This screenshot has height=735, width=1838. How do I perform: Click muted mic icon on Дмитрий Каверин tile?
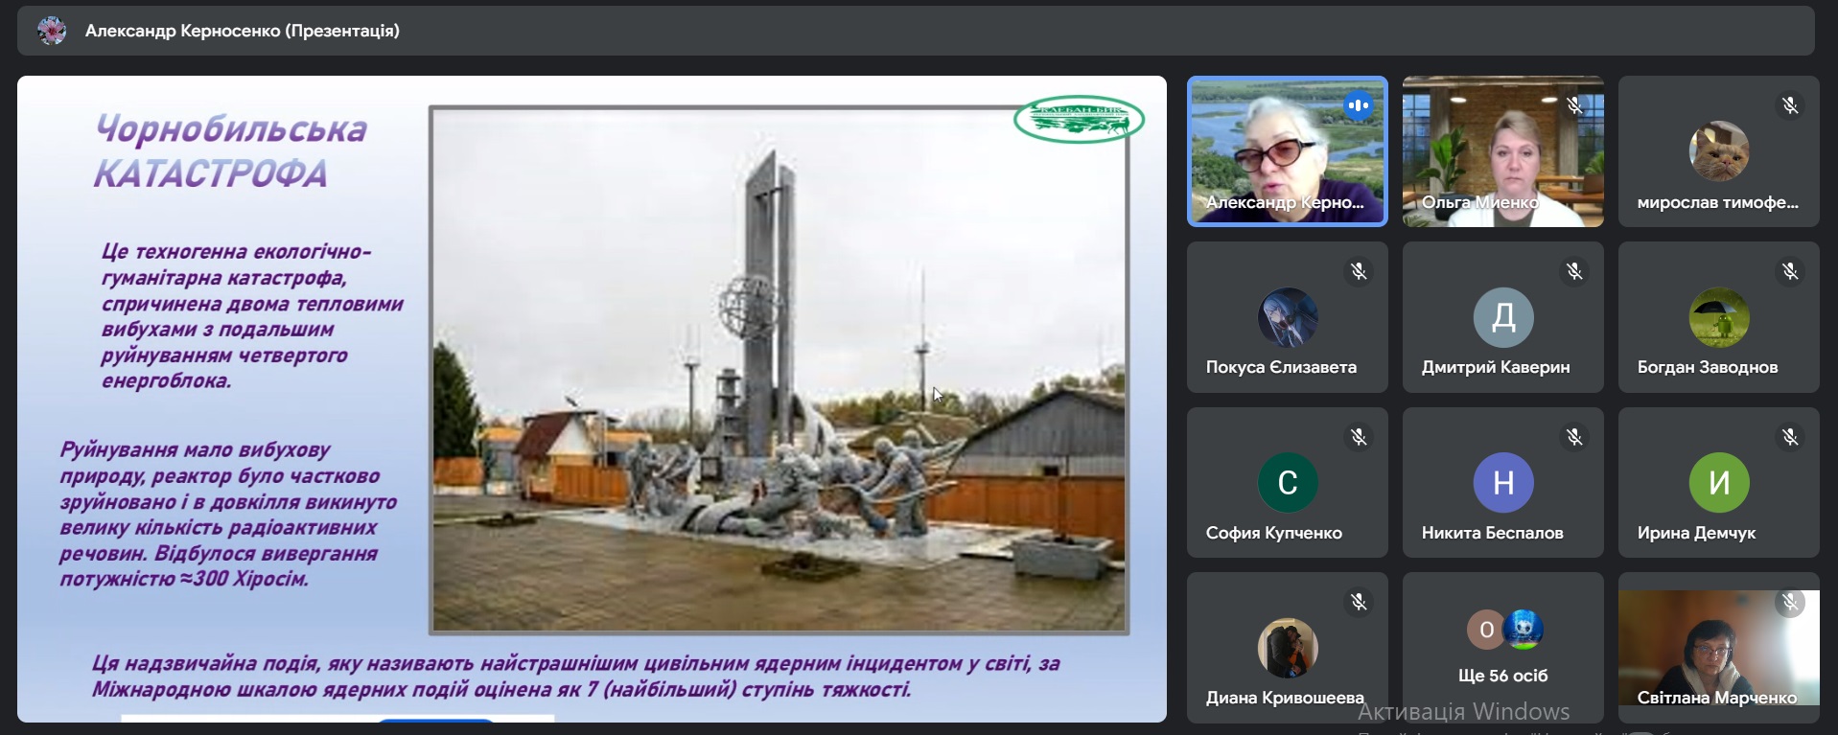click(x=1574, y=271)
